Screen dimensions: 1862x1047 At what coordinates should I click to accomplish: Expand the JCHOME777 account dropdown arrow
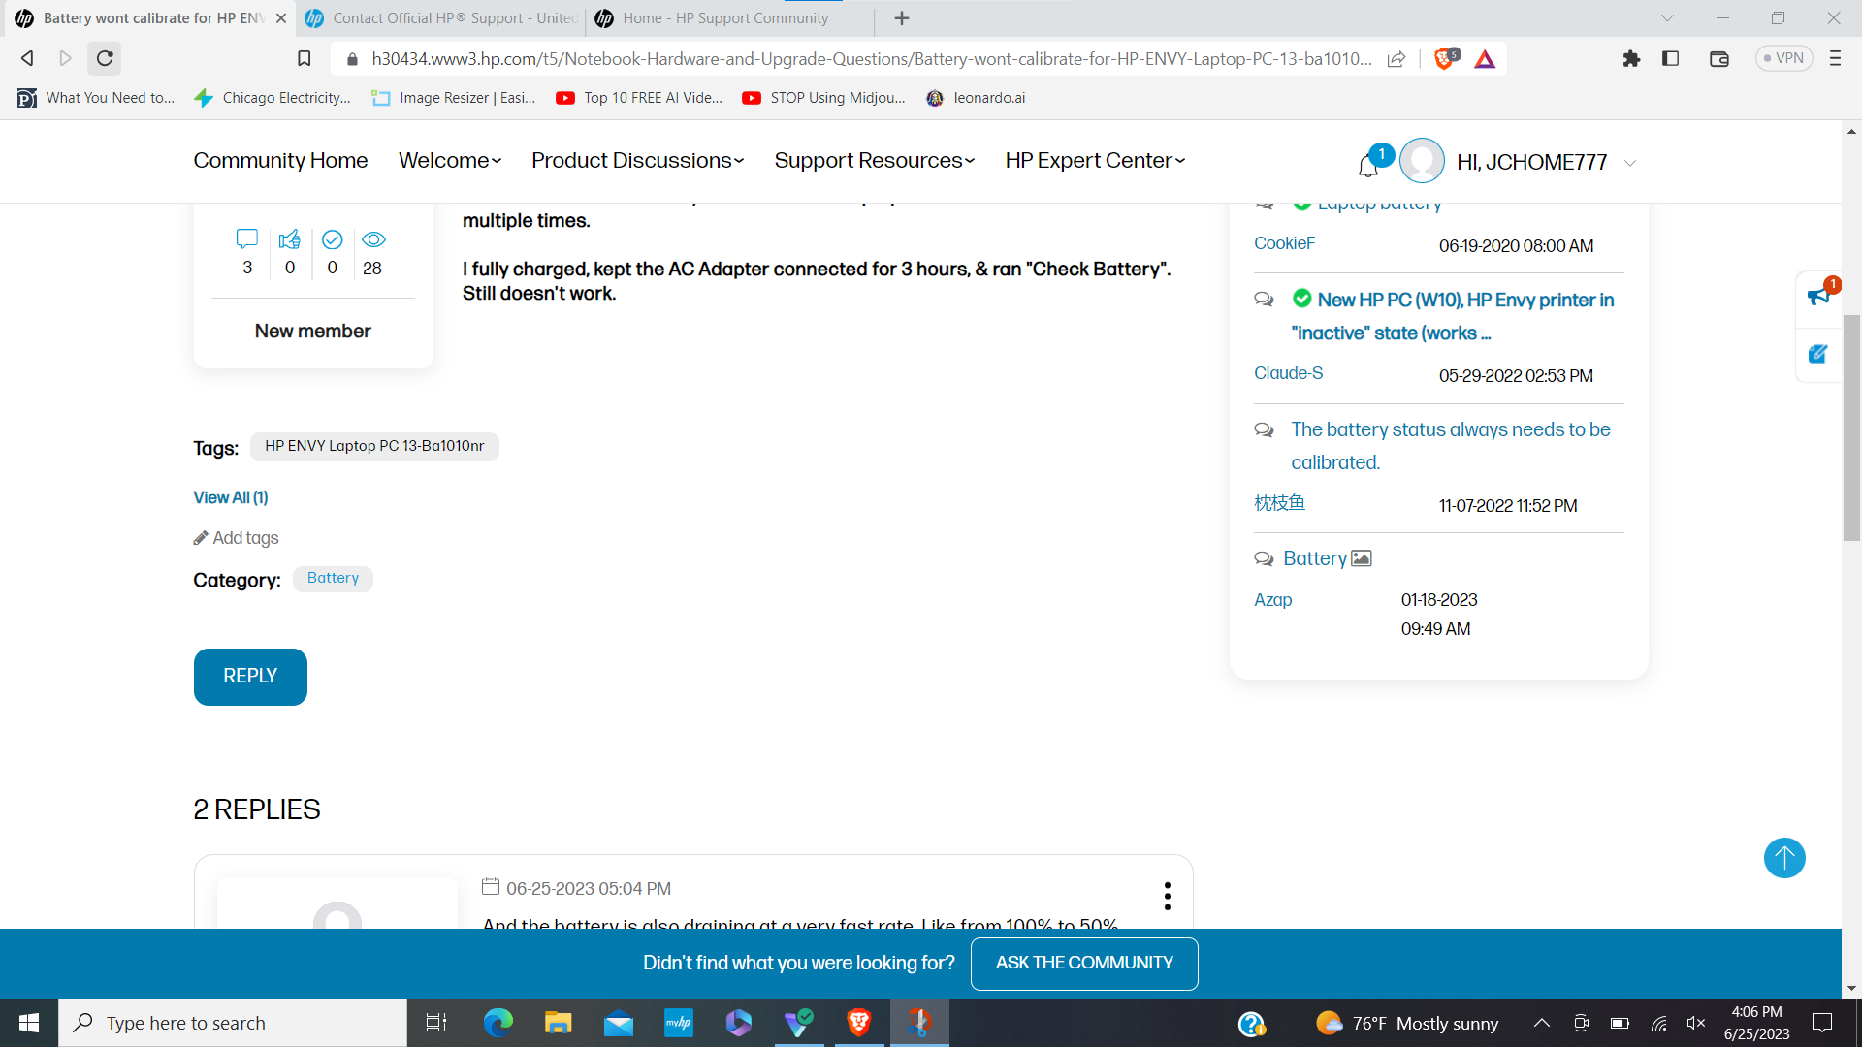(1630, 163)
